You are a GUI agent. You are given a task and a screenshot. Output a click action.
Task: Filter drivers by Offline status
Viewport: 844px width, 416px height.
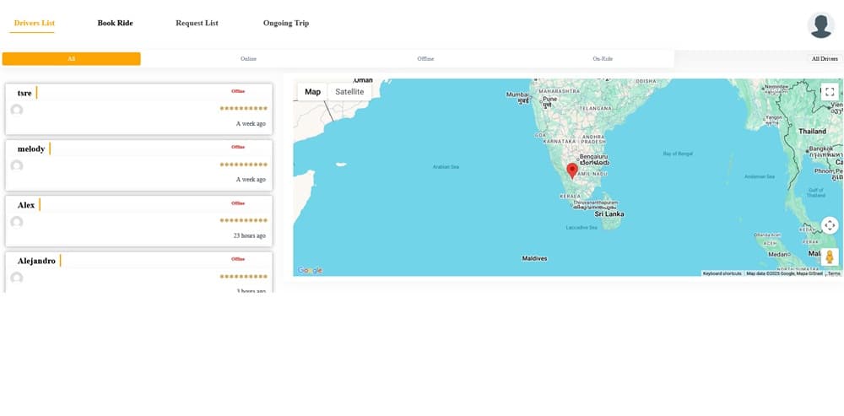coord(425,59)
